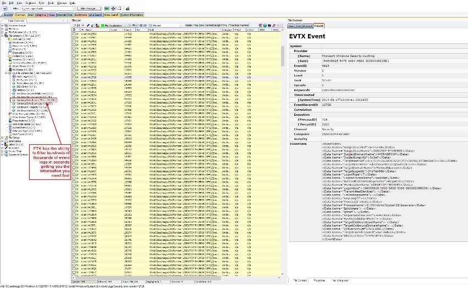Click the Executable icon in tree
Image resolution: width=468 pixels, height=288 pixels.
click(x=10, y=53)
